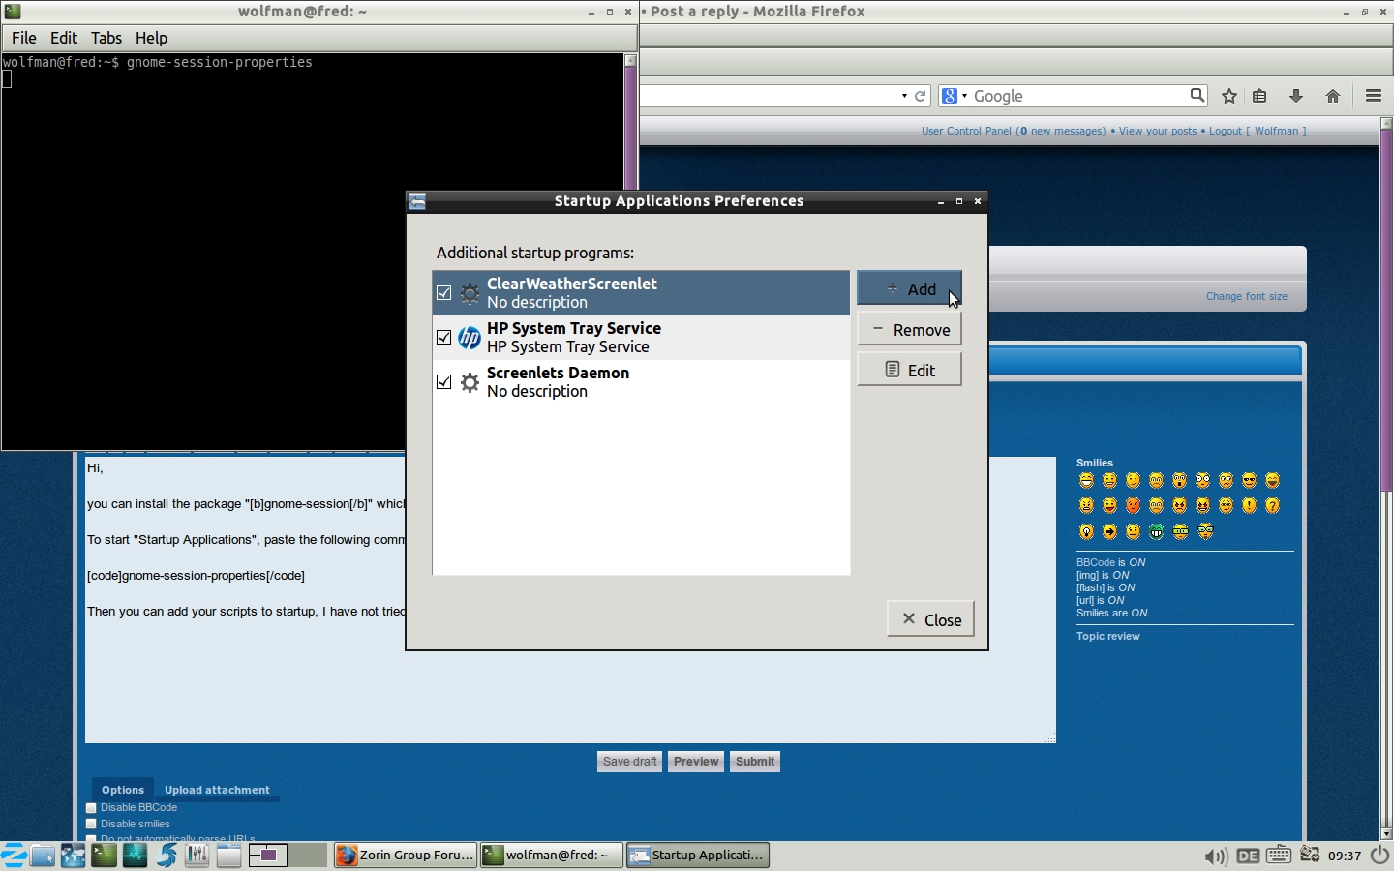The image size is (1394, 871).
Task: Click the volume speaker tray icon
Action: [x=1215, y=856]
